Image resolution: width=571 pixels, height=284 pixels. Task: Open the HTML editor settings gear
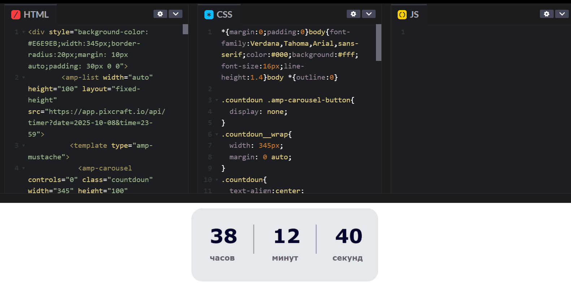(160, 14)
